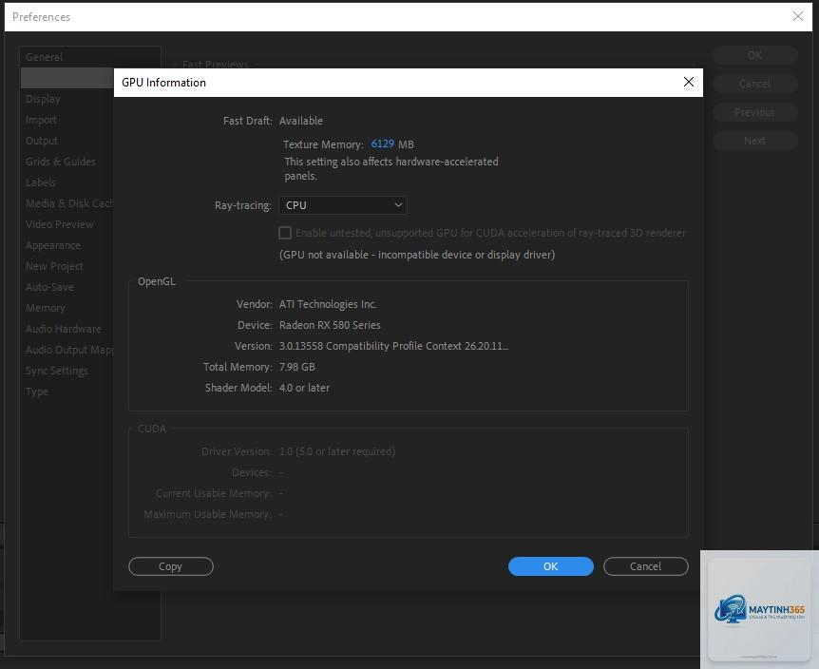Click the OpenGL version string text

click(393, 346)
